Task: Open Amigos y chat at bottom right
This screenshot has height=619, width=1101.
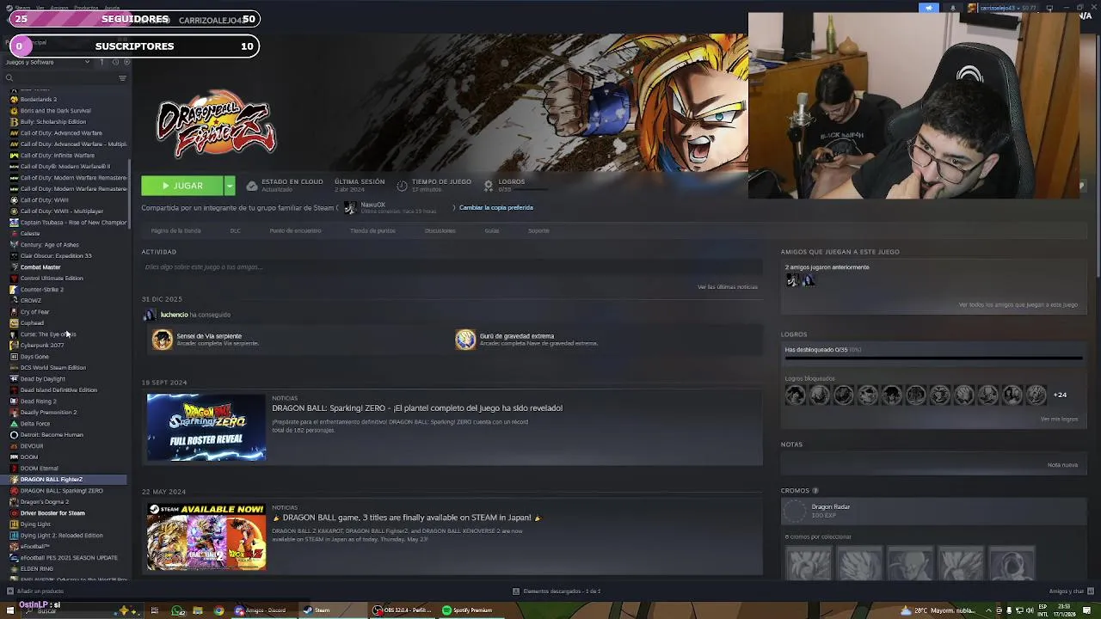Action: point(1070,591)
